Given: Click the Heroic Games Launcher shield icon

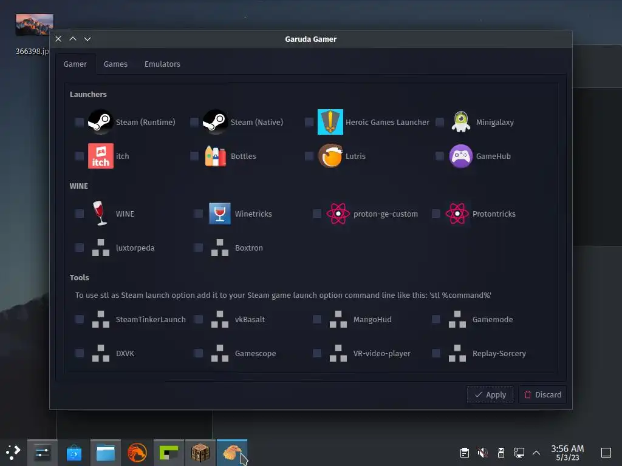Looking at the screenshot, I should [330, 122].
